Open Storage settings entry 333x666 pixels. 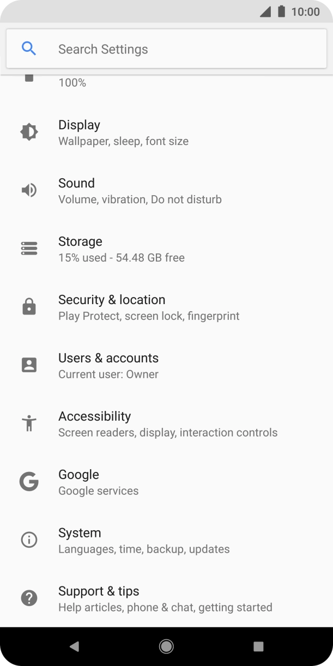(x=121, y=249)
